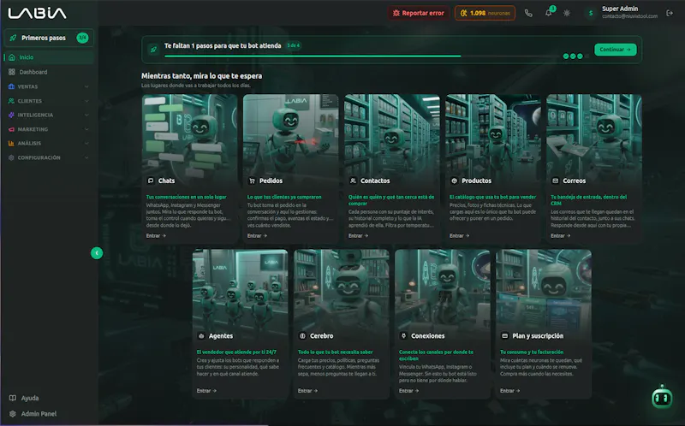The width and height of the screenshot is (685, 426).
Task: Click Entrar link on Plan y suscripción card
Action: coord(509,391)
